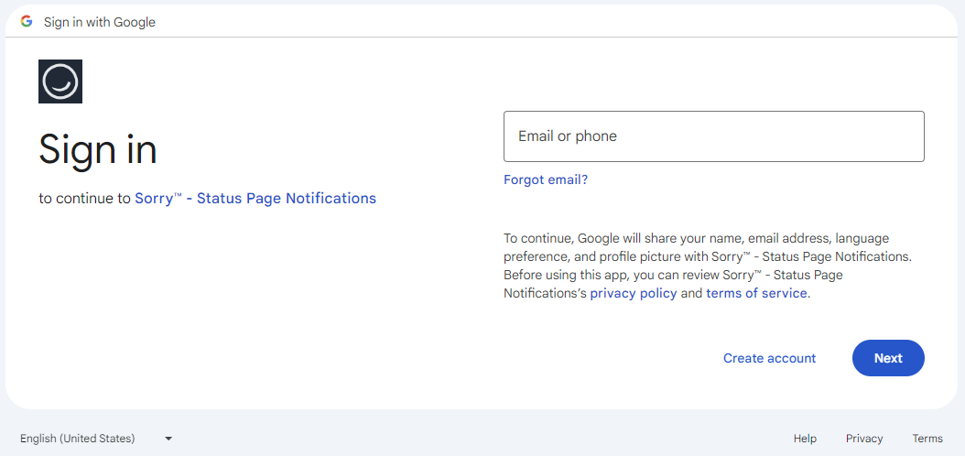Image resolution: width=965 pixels, height=456 pixels.
Task: Open the Privacy footer link
Action: click(864, 439)
